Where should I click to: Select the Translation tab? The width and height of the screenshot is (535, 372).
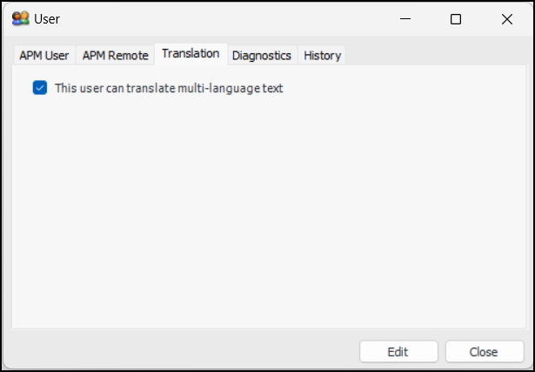[x=191, y=54]
